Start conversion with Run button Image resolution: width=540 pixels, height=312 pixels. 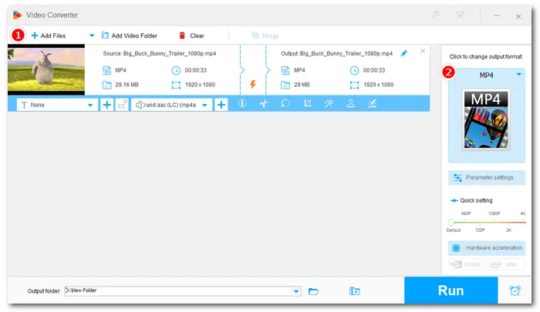click(x=451, y=290)
